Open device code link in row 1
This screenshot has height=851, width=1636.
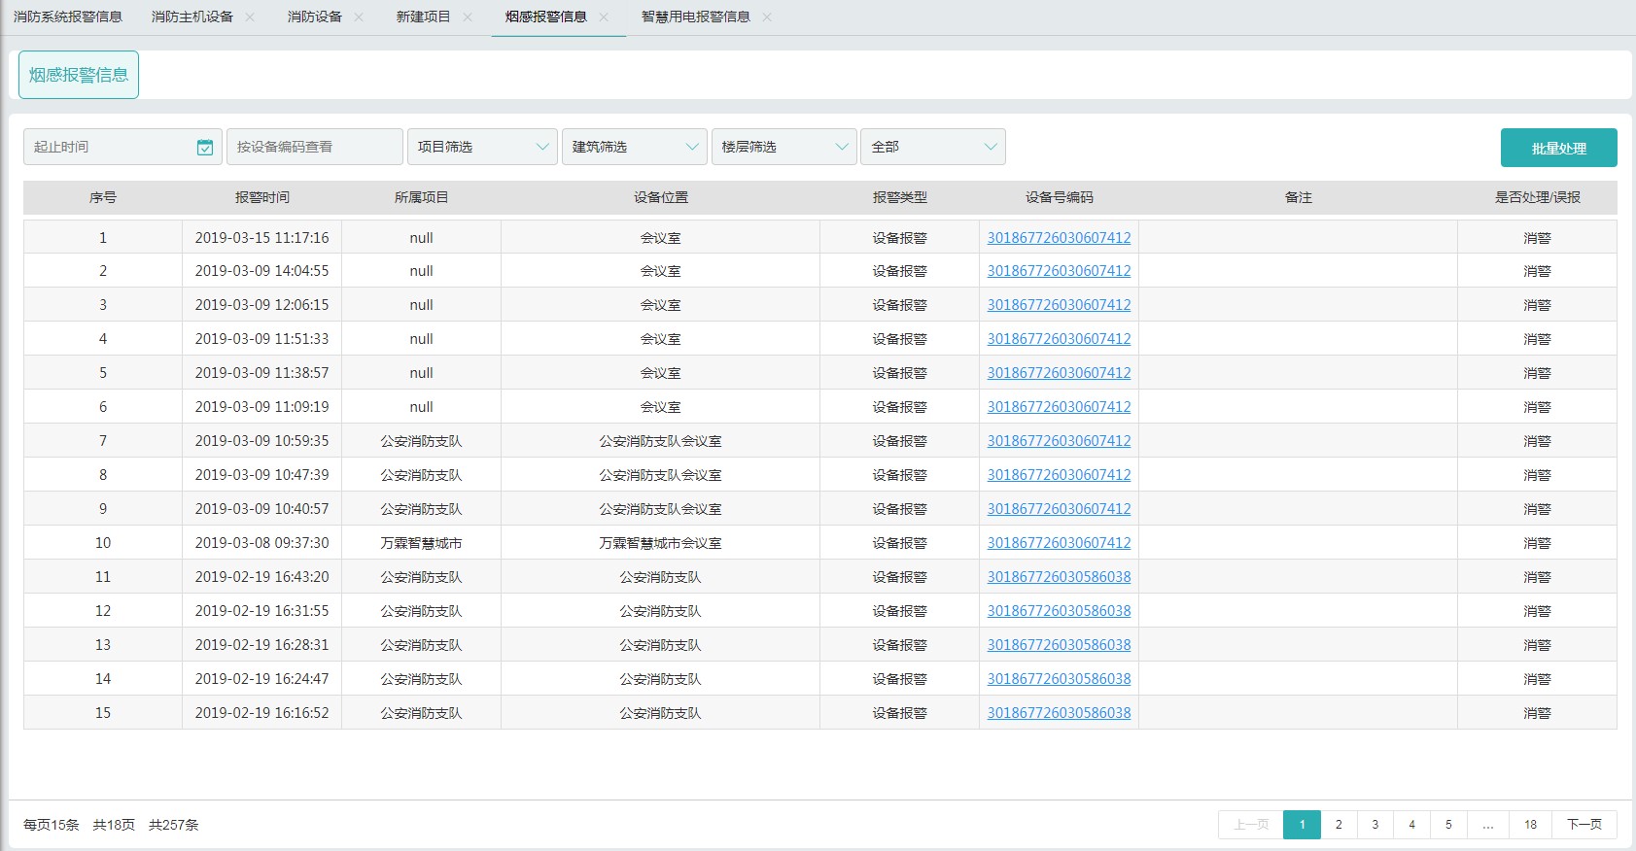tap(1059, 237)
